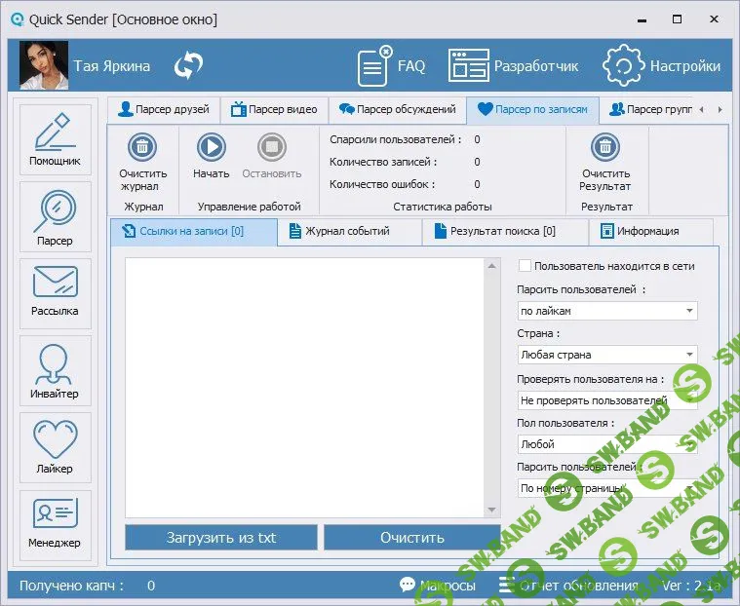Screen dimensions: 740x606
Task: Start parsing with Начать play button
Action: coord(211,147)
